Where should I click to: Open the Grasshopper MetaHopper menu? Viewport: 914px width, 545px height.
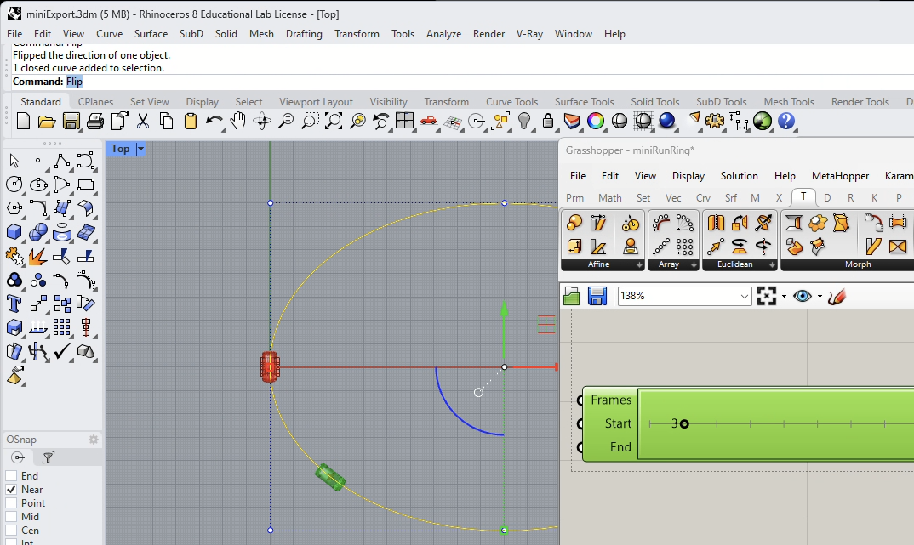(840, 176)
